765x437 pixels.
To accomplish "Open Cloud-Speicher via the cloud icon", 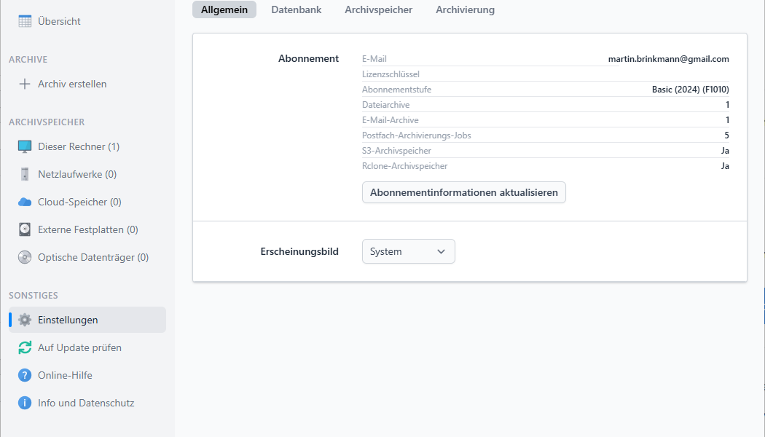I will point(25,202).
